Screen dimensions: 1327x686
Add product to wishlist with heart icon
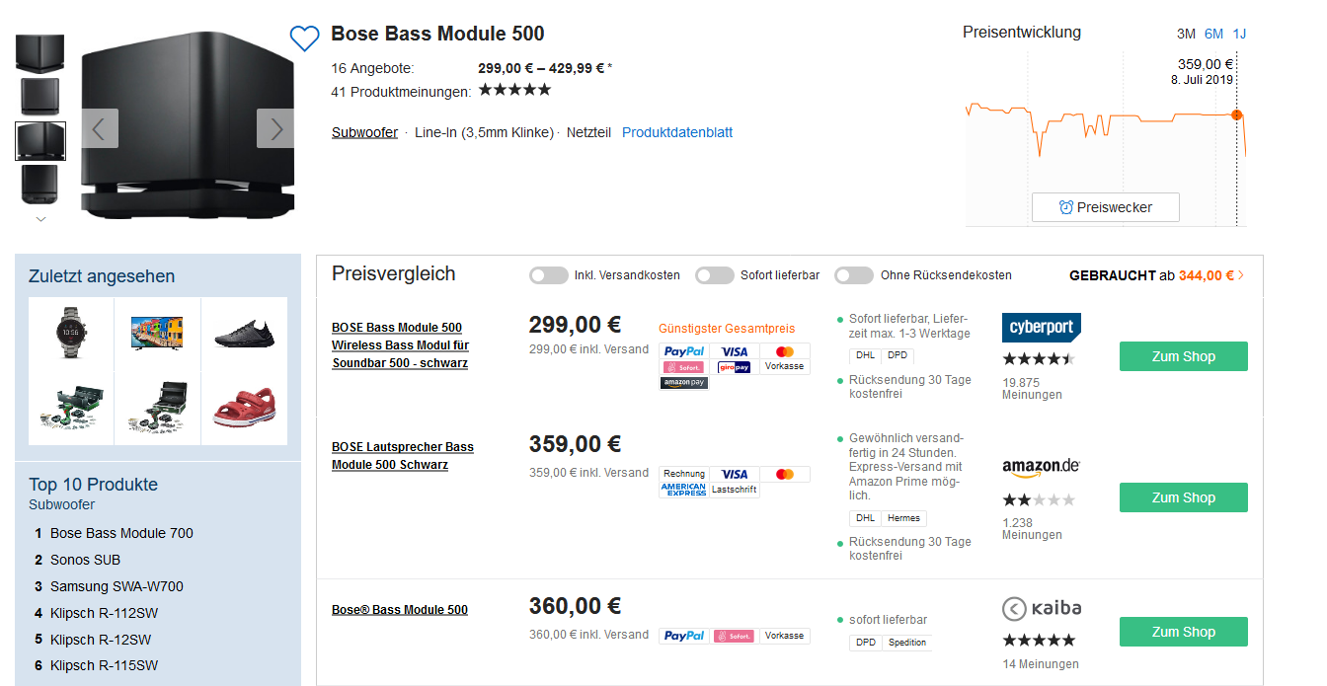click(x=304, y=38)
